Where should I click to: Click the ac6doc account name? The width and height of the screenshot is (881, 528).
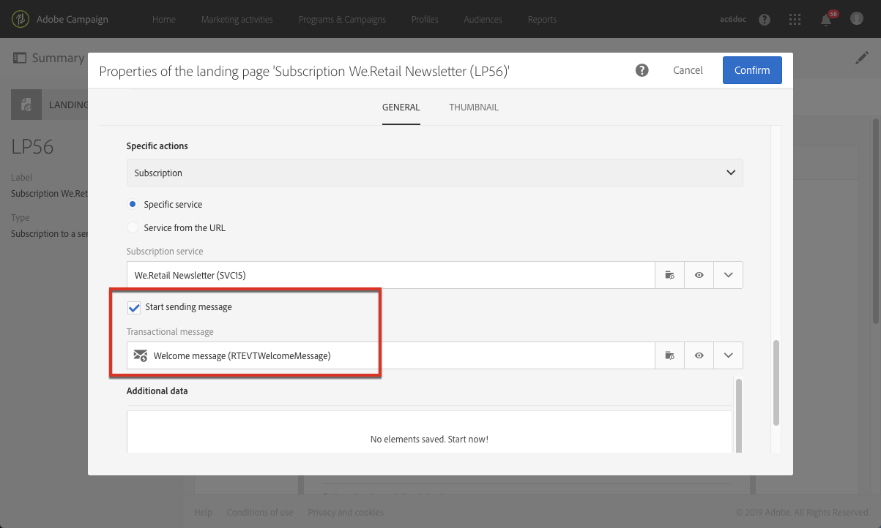coord(733,20)
